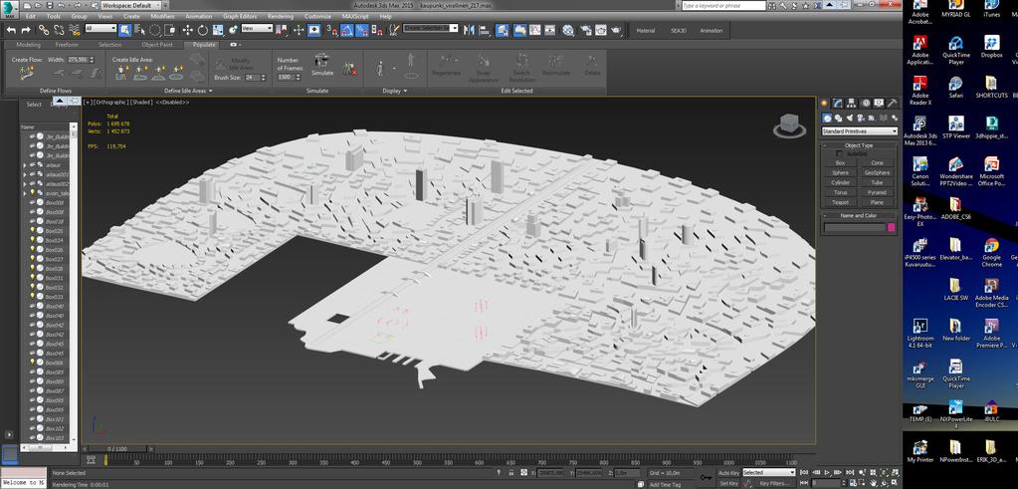The height and width of the screenshot is (489, 1018).
Task: Open Render Setup icon
Action: 585,30
